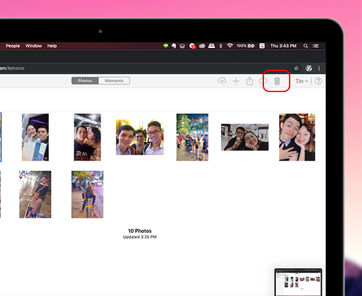Viewport: 362px width, 296px height.
Task: Select photo of woman sitting on bollard
Action: (35, 194)
